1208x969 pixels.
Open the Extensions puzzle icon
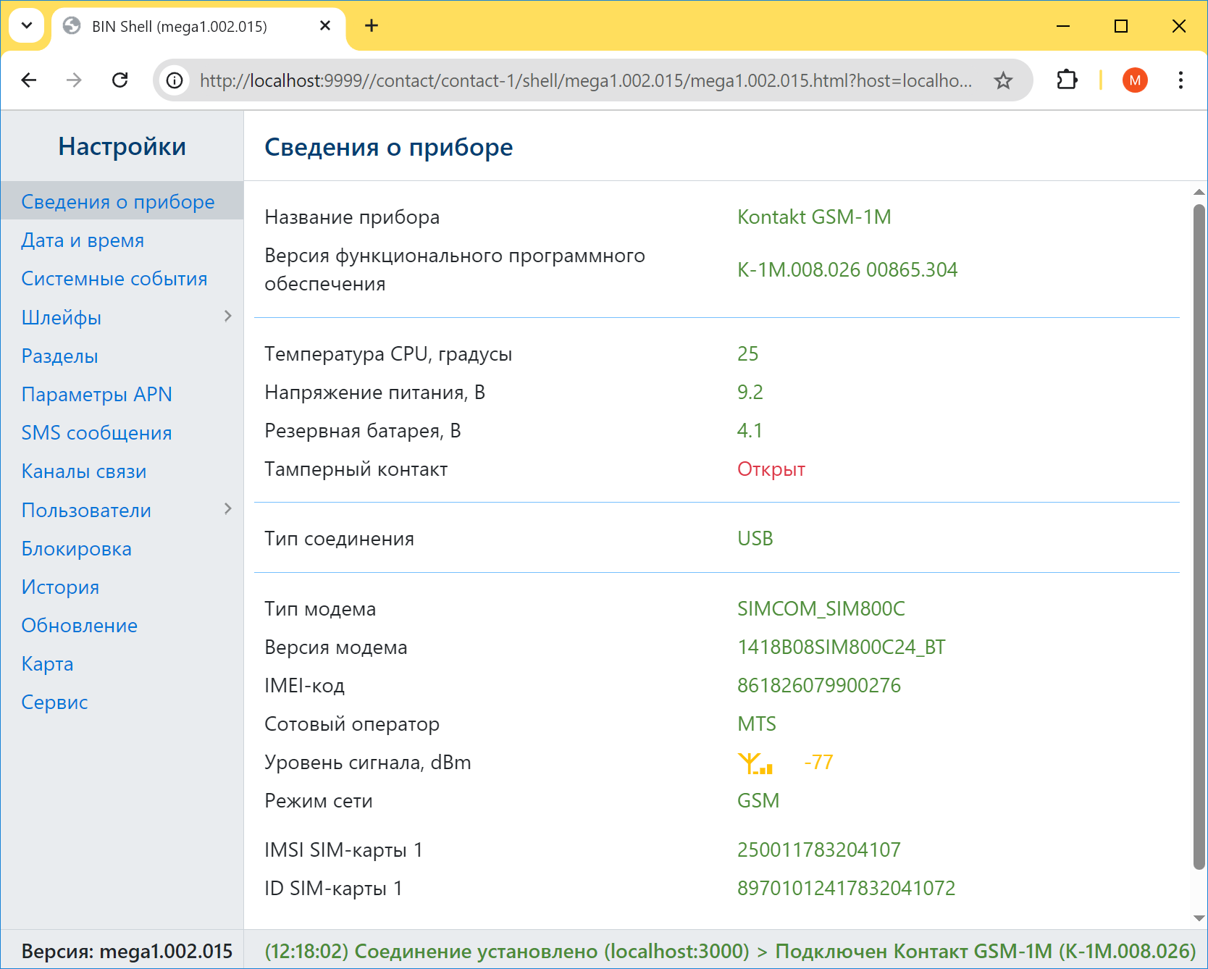click(x=1067, y=80)
